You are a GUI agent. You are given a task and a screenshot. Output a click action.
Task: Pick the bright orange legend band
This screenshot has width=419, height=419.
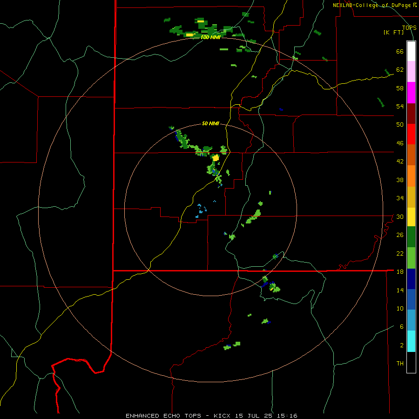tap(411, 176)
